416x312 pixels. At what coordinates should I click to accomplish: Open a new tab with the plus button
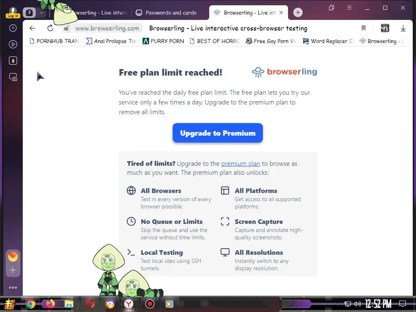298,13
